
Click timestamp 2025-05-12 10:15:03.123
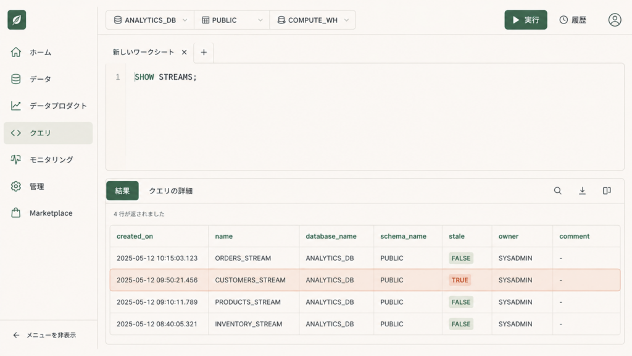click(x=157, y=258)
